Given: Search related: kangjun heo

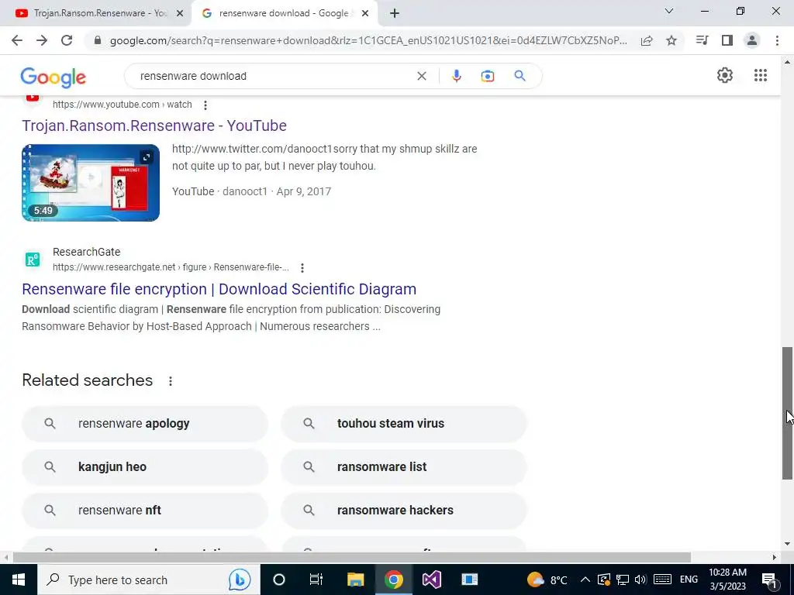Looking at the screenshot, I should pos(145,467).
